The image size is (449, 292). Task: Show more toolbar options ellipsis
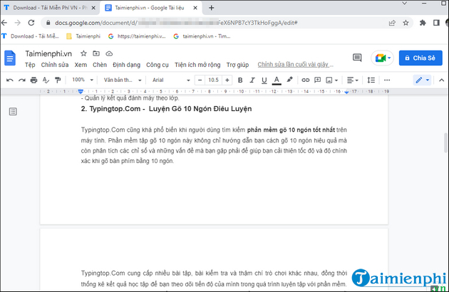(387, 80)
